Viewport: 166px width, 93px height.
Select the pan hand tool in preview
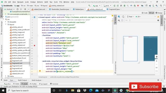156,57
